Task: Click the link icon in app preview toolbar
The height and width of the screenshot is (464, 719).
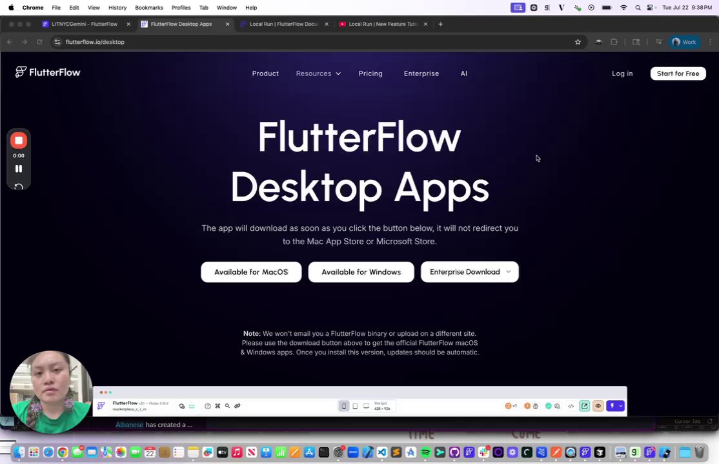Action: [x=238, y=406]
